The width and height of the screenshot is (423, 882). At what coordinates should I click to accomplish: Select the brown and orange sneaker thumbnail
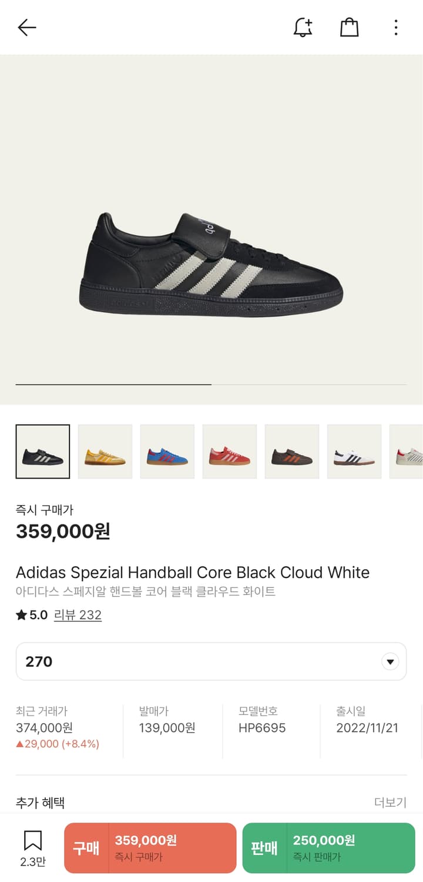[292, 452]
